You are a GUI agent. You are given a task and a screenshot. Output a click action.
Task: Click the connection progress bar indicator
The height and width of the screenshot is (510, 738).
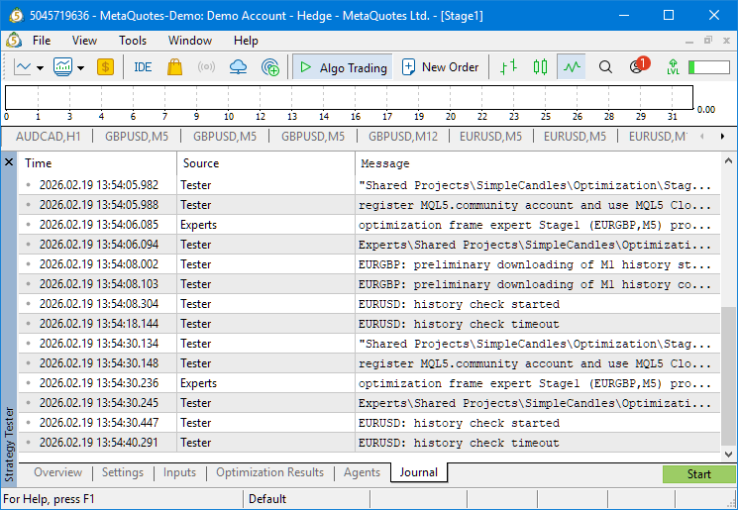[x=709, y=67]
